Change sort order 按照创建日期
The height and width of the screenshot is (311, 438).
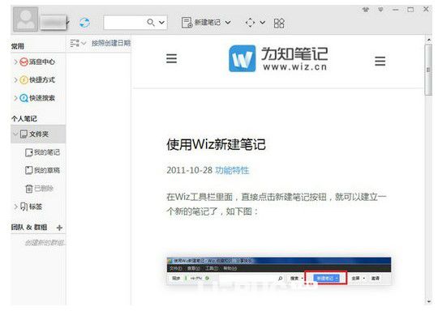click(111, 43)
